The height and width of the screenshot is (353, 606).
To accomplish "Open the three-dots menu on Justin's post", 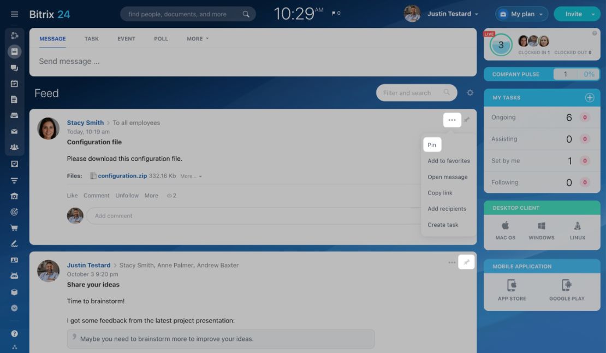I will coord(452,262).
